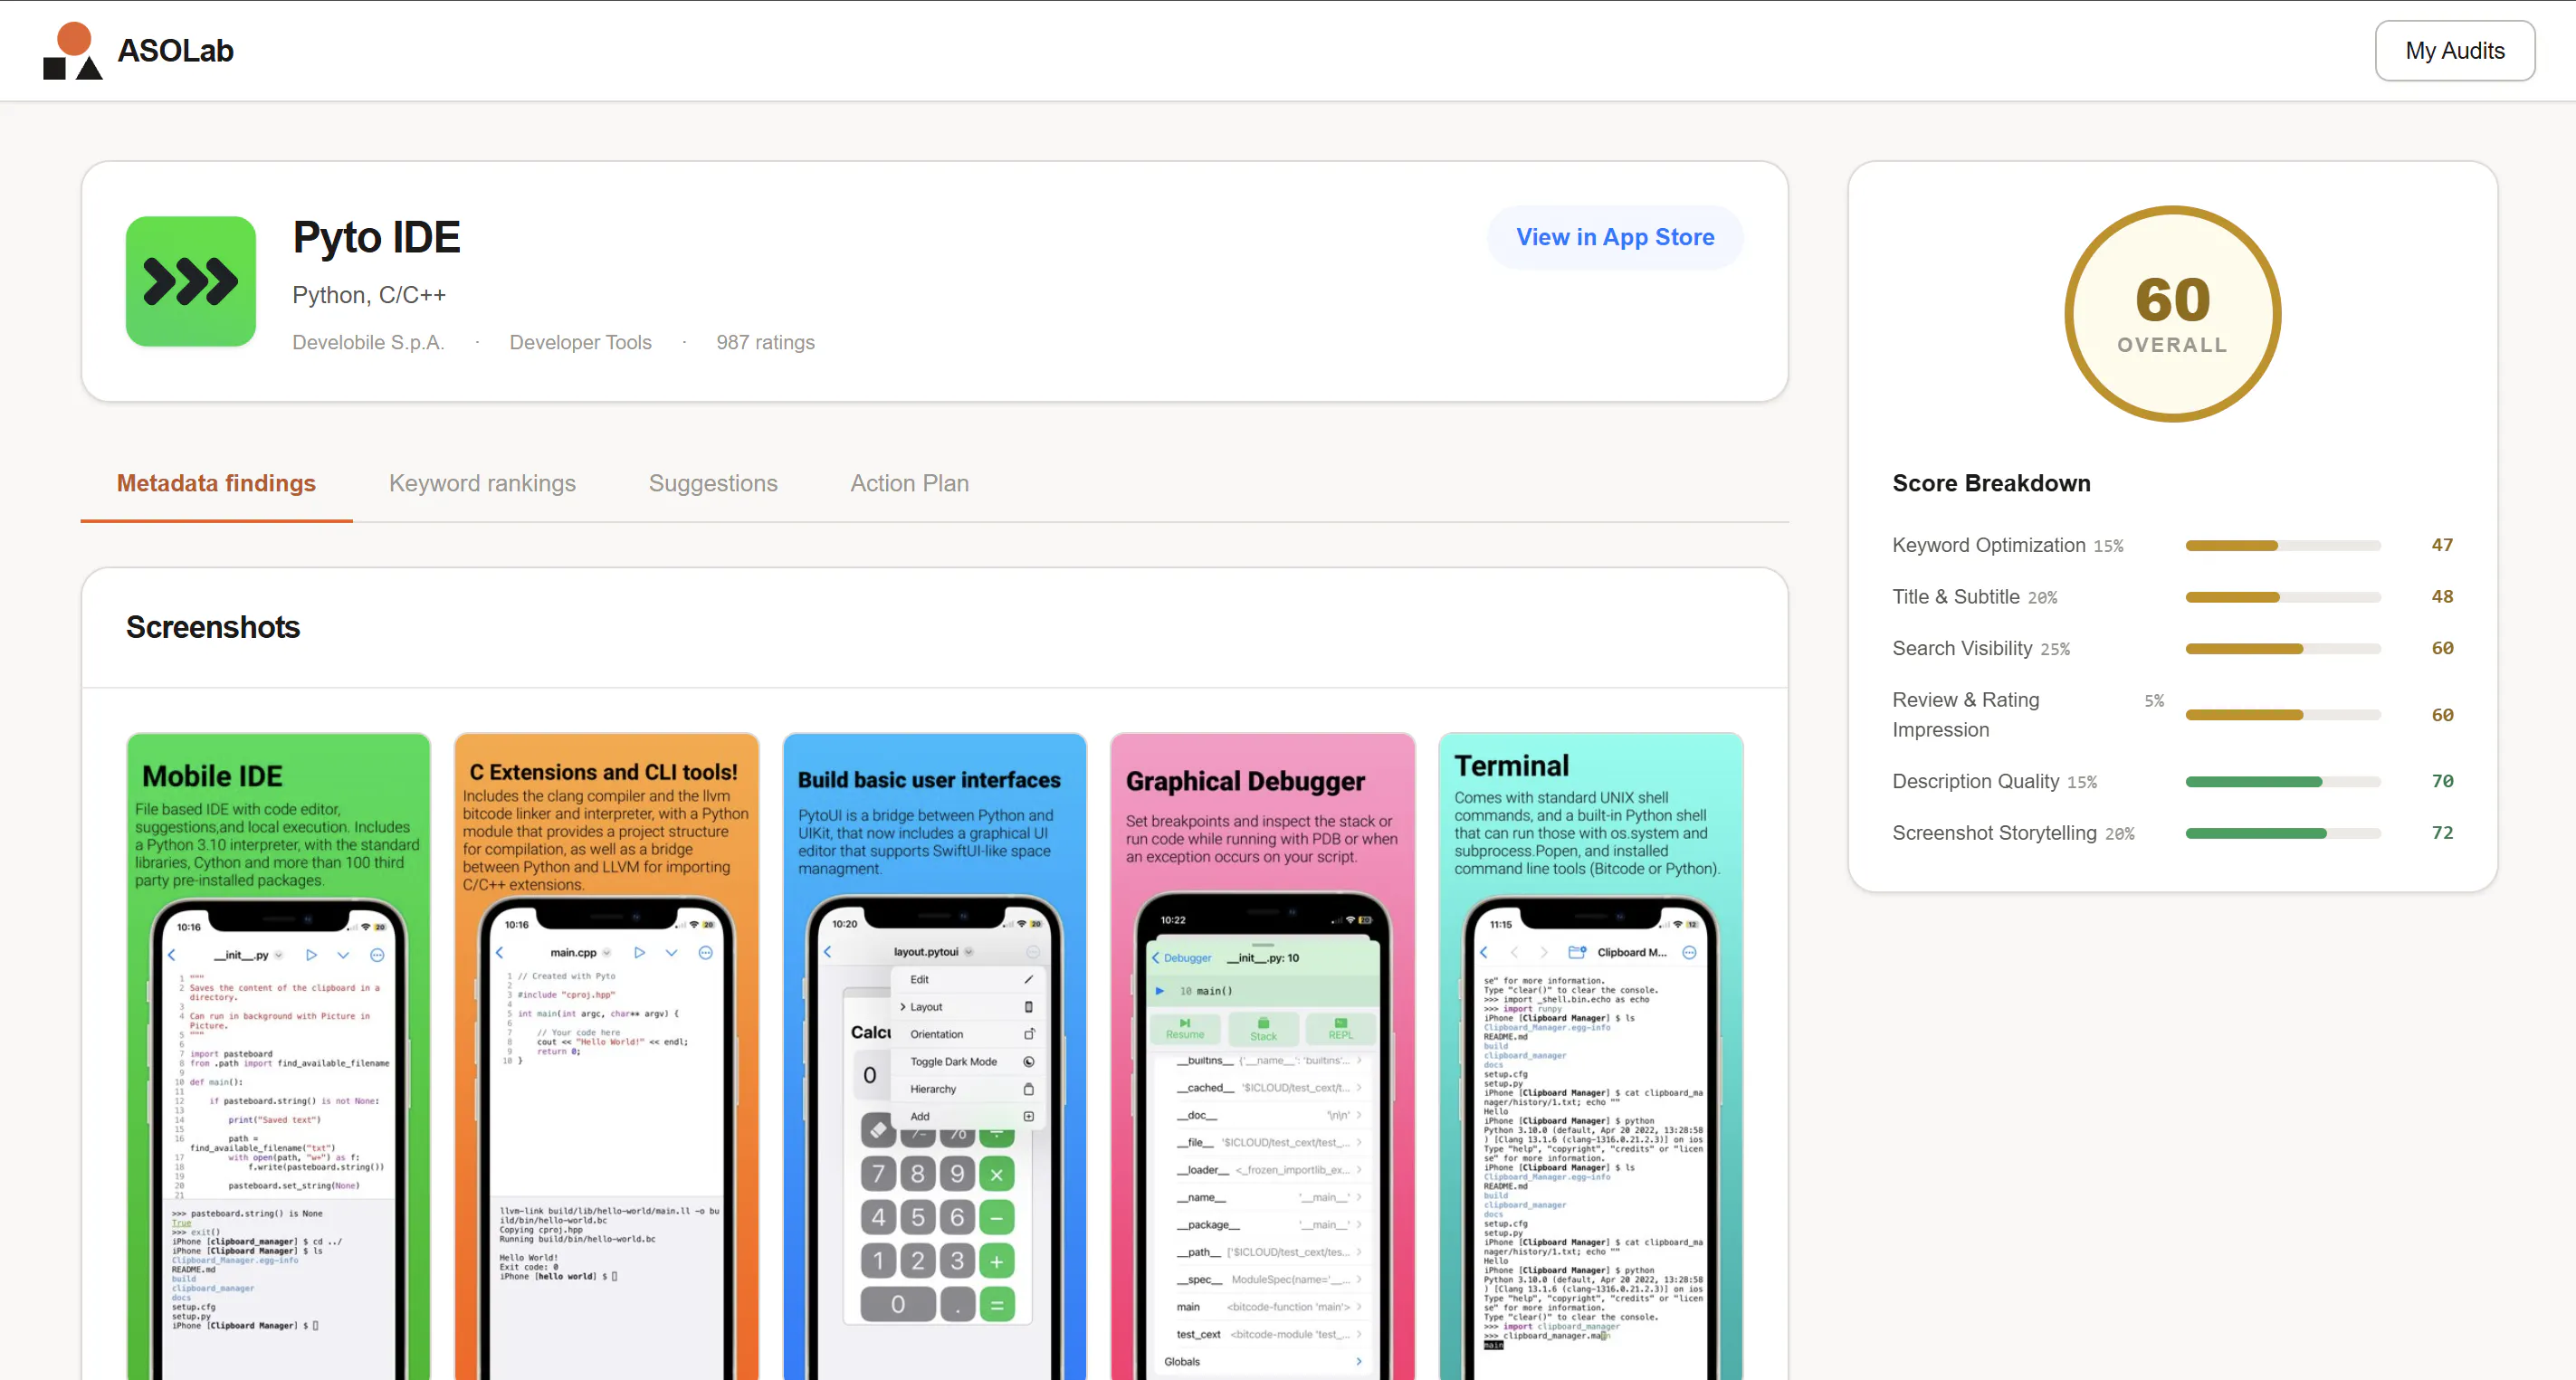Viewport: 2576px width, 1380px height.
Task: Click the Screenshots section heading
Action: pyautogui.click(x=213, y=627)
